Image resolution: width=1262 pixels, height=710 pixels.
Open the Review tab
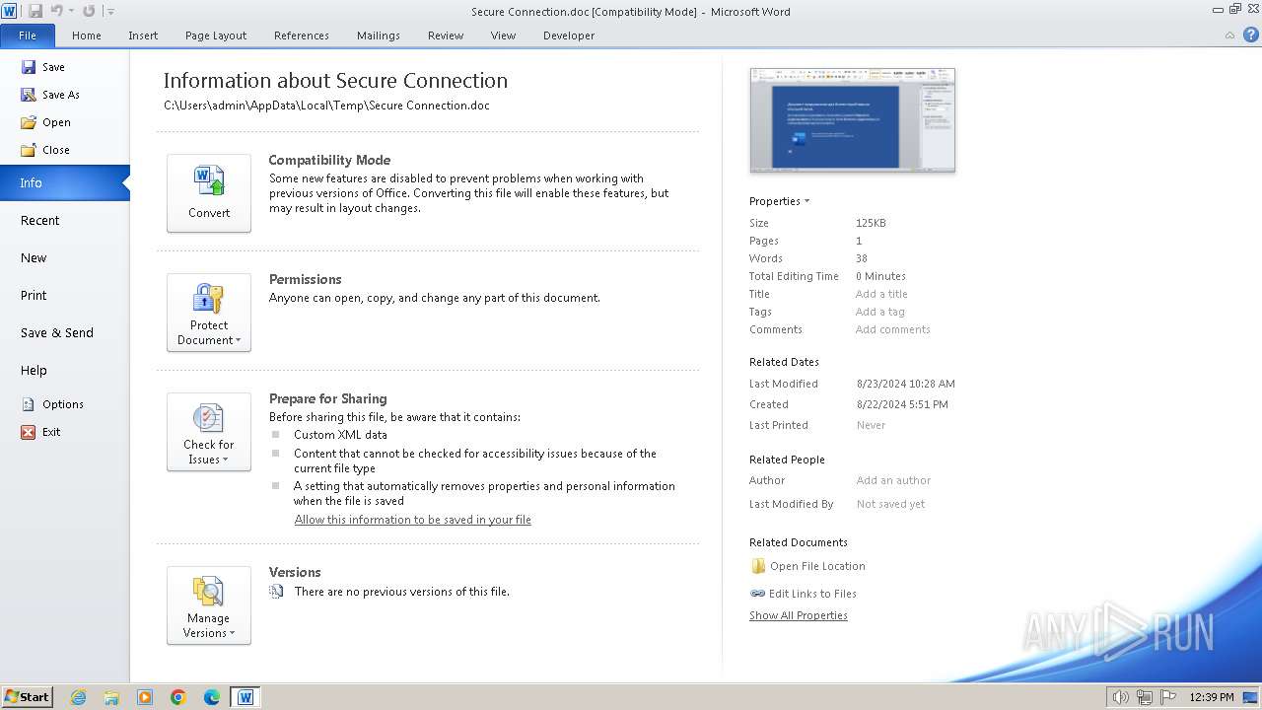pyautogui.click(x=446, y=35)
